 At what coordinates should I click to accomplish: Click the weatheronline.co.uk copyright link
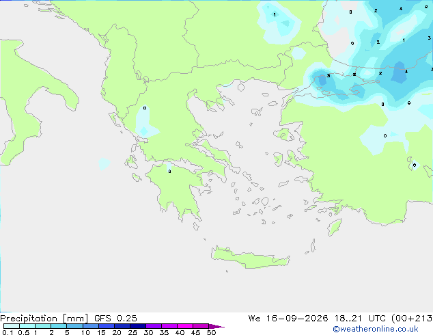click(x=376, y=329)
